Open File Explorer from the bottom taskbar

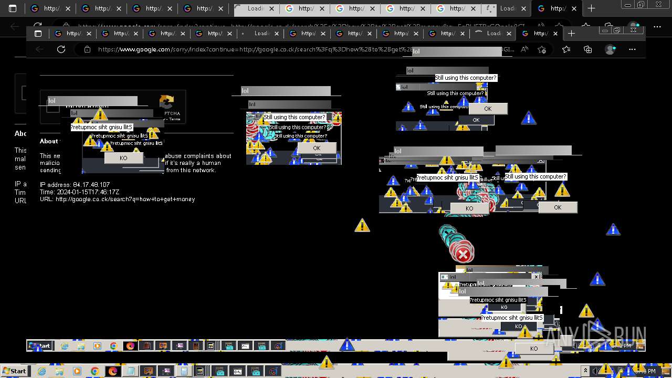pos(59,371)
